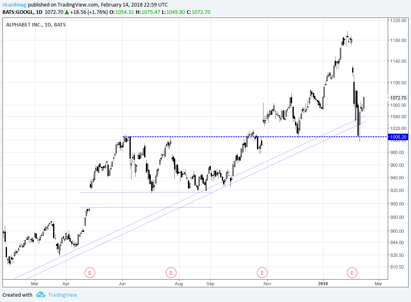
Task: Click the 920.00 price axis label
Action: click(398, 190)
